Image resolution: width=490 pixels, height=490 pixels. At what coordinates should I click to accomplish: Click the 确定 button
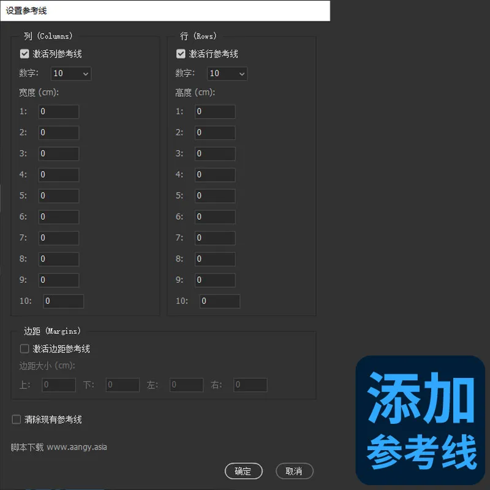pos(243,471)
